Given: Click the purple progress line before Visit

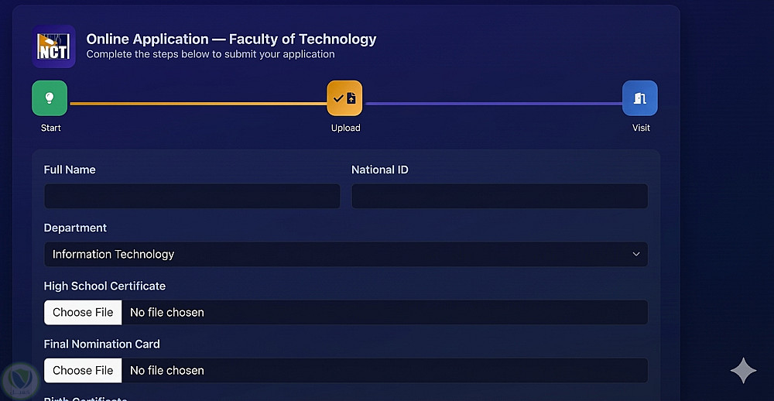Looking at the screenshot, I should click(493, 103).
